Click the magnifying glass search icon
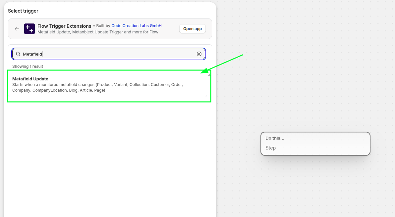This screenshot has width=395, height=217. (x=18, y=54)
